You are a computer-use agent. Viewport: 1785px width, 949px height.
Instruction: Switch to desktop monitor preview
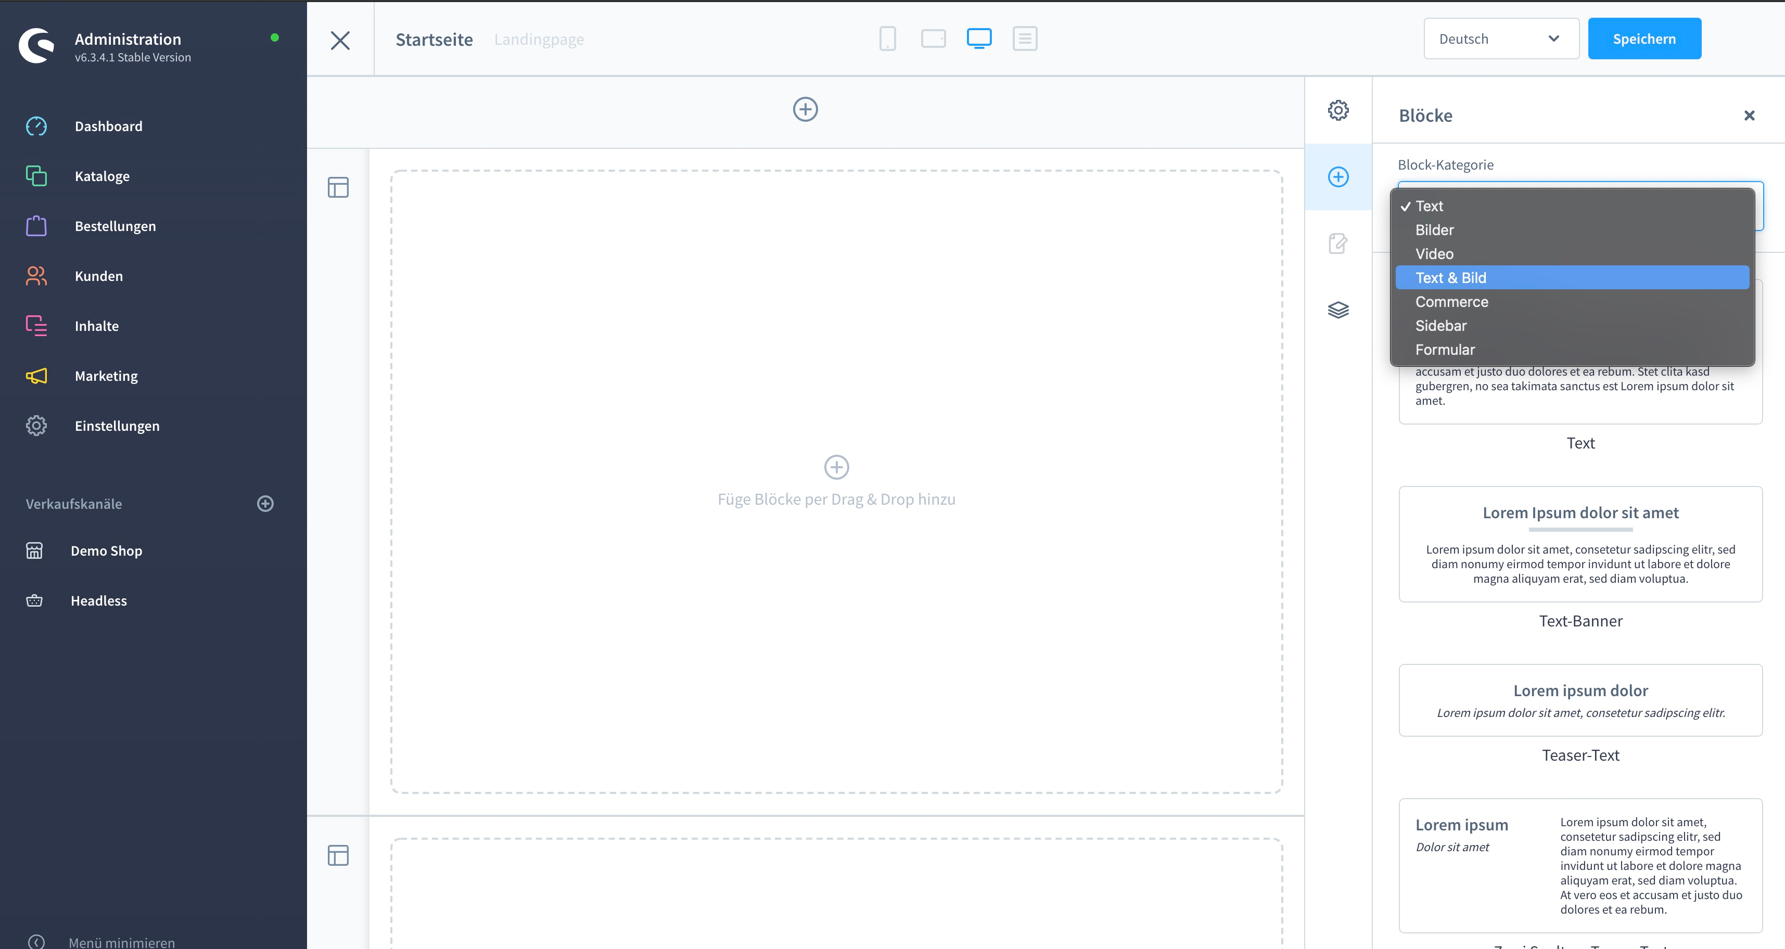(979, 39)
